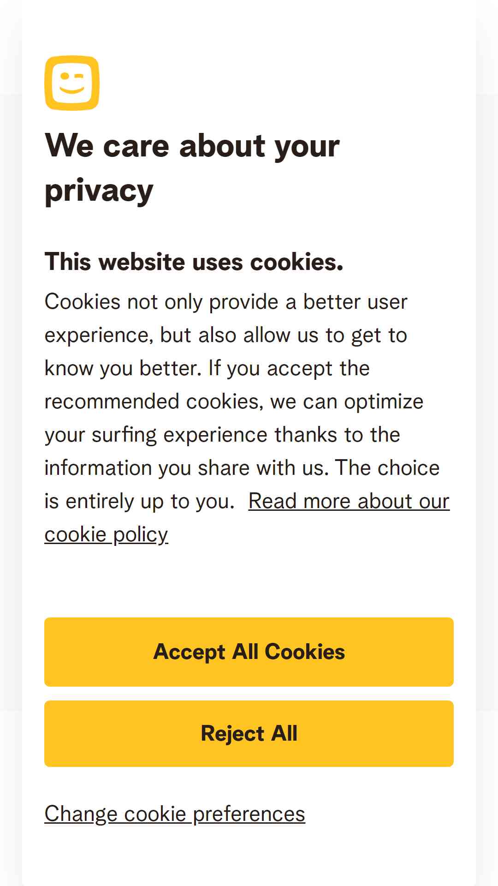Open the Change cookie preferences link

point(175,814)
